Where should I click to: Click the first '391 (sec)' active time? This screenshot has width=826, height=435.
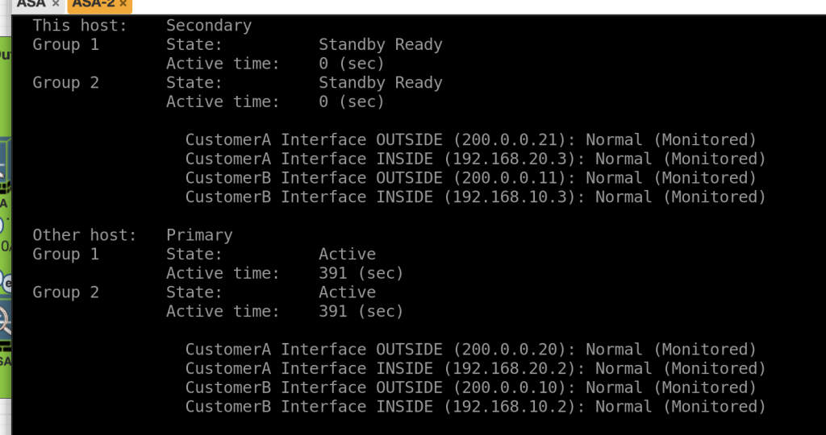click(x=361, y=274)
